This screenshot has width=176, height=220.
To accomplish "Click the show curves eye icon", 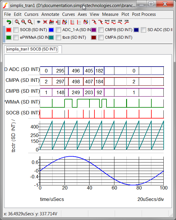I will tap(38, 22).
